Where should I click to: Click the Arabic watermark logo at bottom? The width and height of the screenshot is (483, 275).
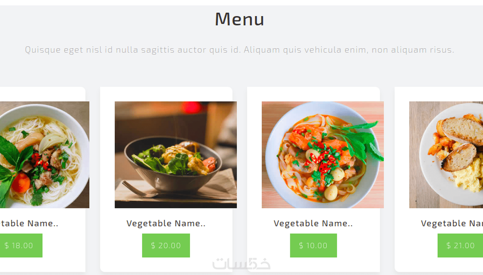pyautogui.click(x=241, y=264)
